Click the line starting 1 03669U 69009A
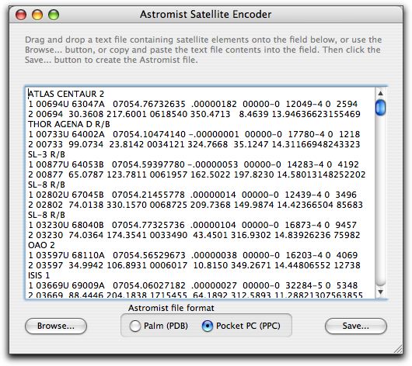This screenshot has width=412, height=366. (193, 285)
